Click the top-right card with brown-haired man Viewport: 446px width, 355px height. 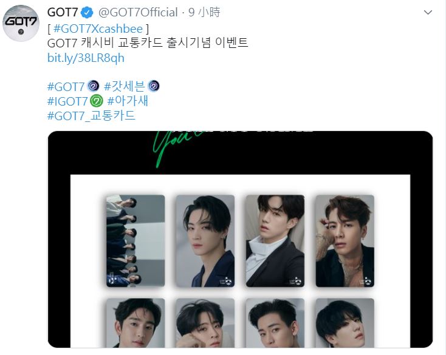point(345,241)
